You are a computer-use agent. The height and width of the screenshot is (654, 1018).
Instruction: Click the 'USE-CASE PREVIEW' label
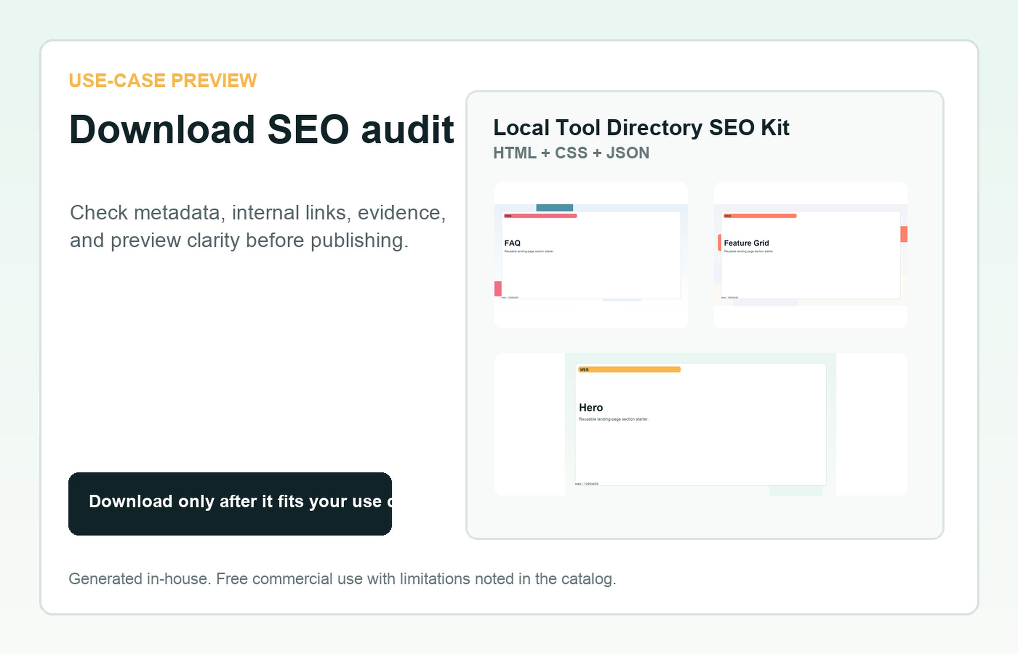click(x=163, y=81)
